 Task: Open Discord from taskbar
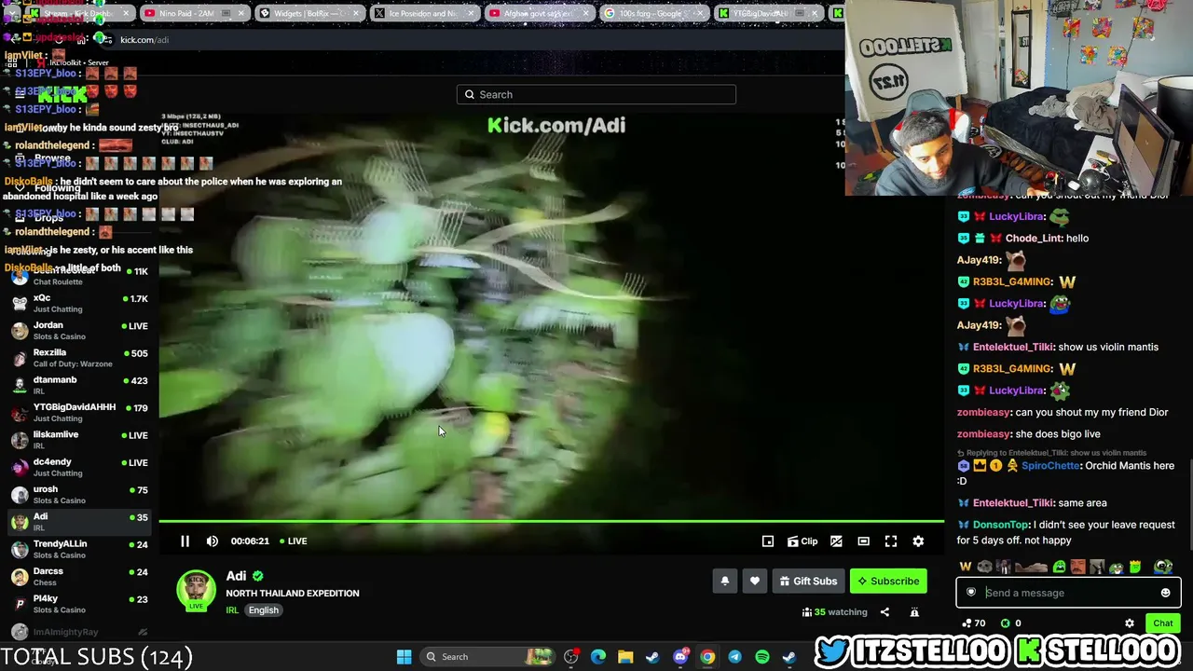680,657
